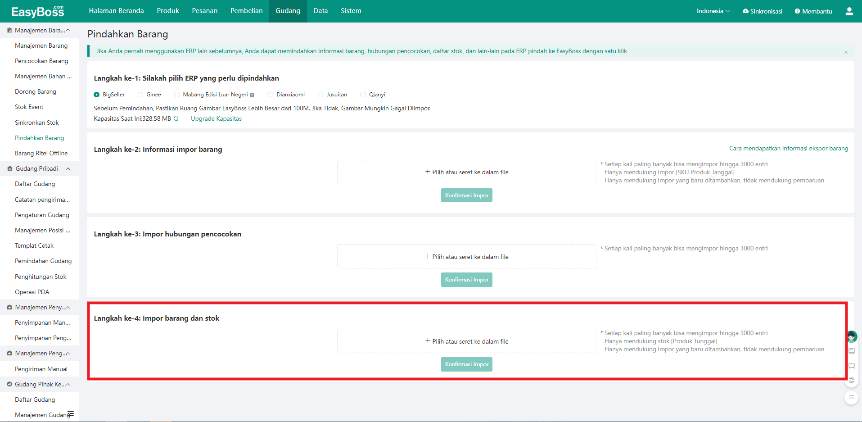Select the Jusuitan radio option
This screenshot has width=862, height=422.
coord(320,95)
